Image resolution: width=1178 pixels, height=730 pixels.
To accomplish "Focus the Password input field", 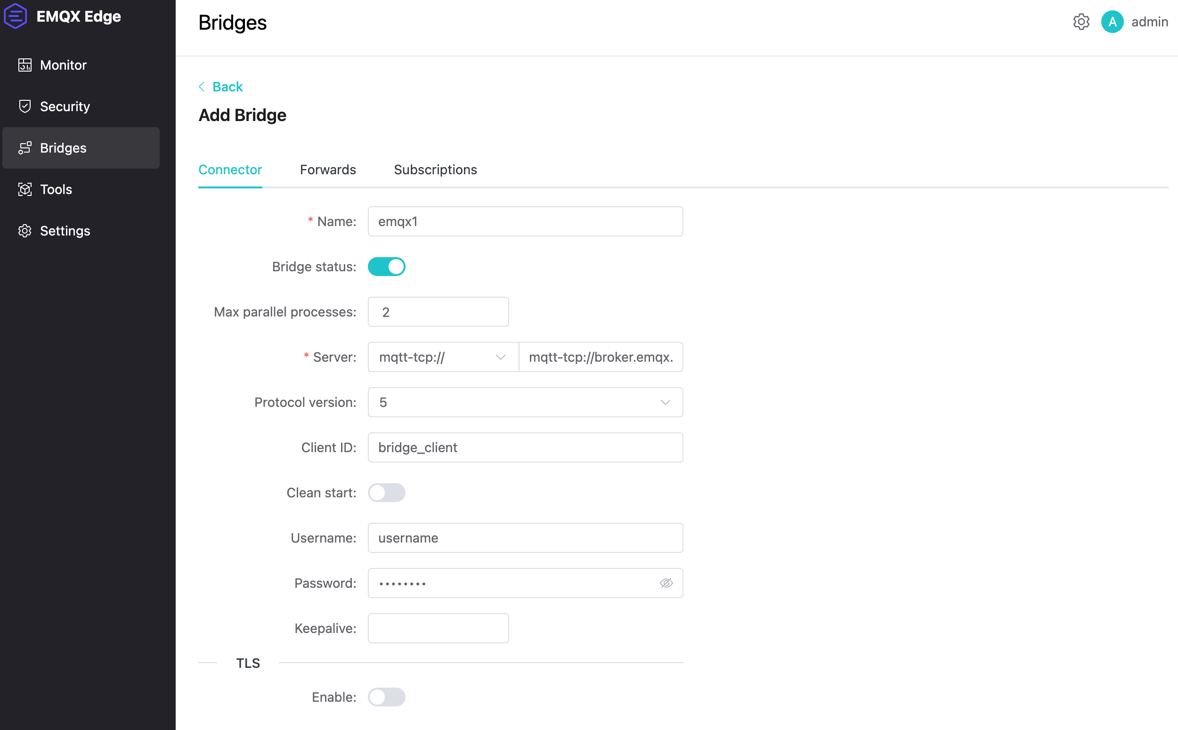I will point(525,583).
